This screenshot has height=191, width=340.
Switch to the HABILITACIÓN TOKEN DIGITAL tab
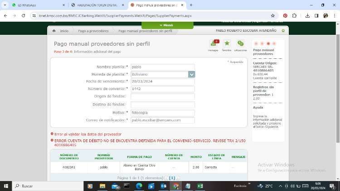tap(97, 5)
